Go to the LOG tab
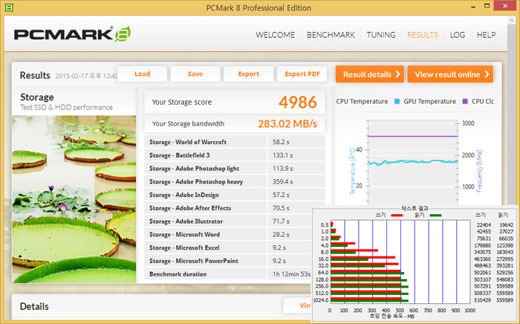The image size is (520, 324). click(x=458, y=35)
